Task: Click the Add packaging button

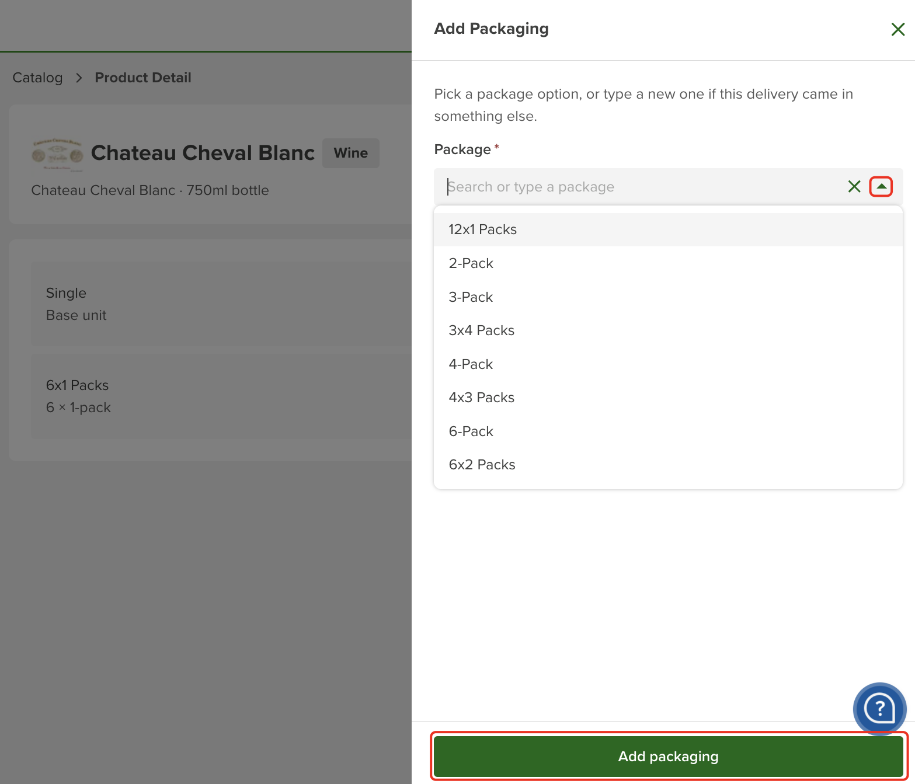Action: (669, 756)
